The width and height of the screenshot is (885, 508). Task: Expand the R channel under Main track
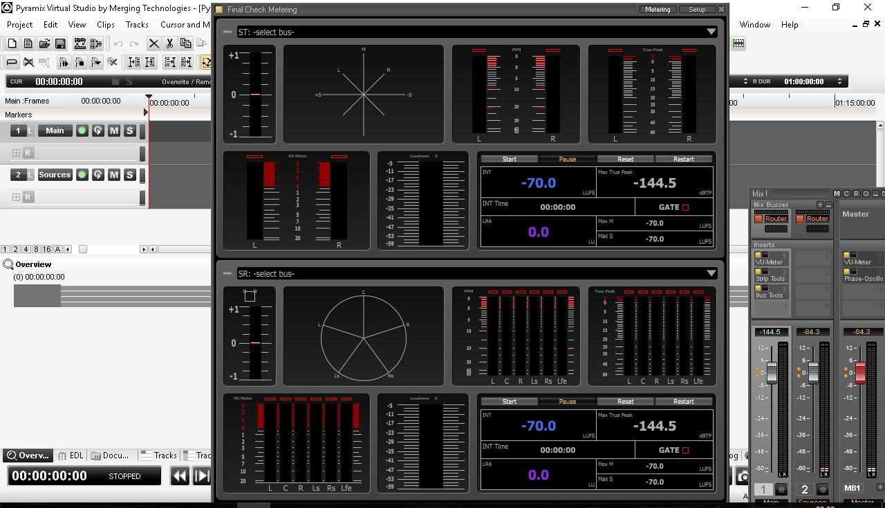(x=16, y=153)
